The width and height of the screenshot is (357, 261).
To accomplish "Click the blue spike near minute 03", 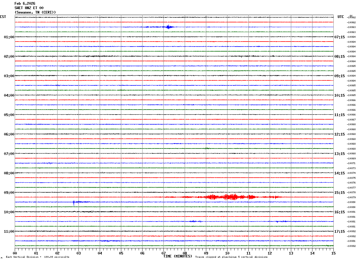I will click(74, 202).
